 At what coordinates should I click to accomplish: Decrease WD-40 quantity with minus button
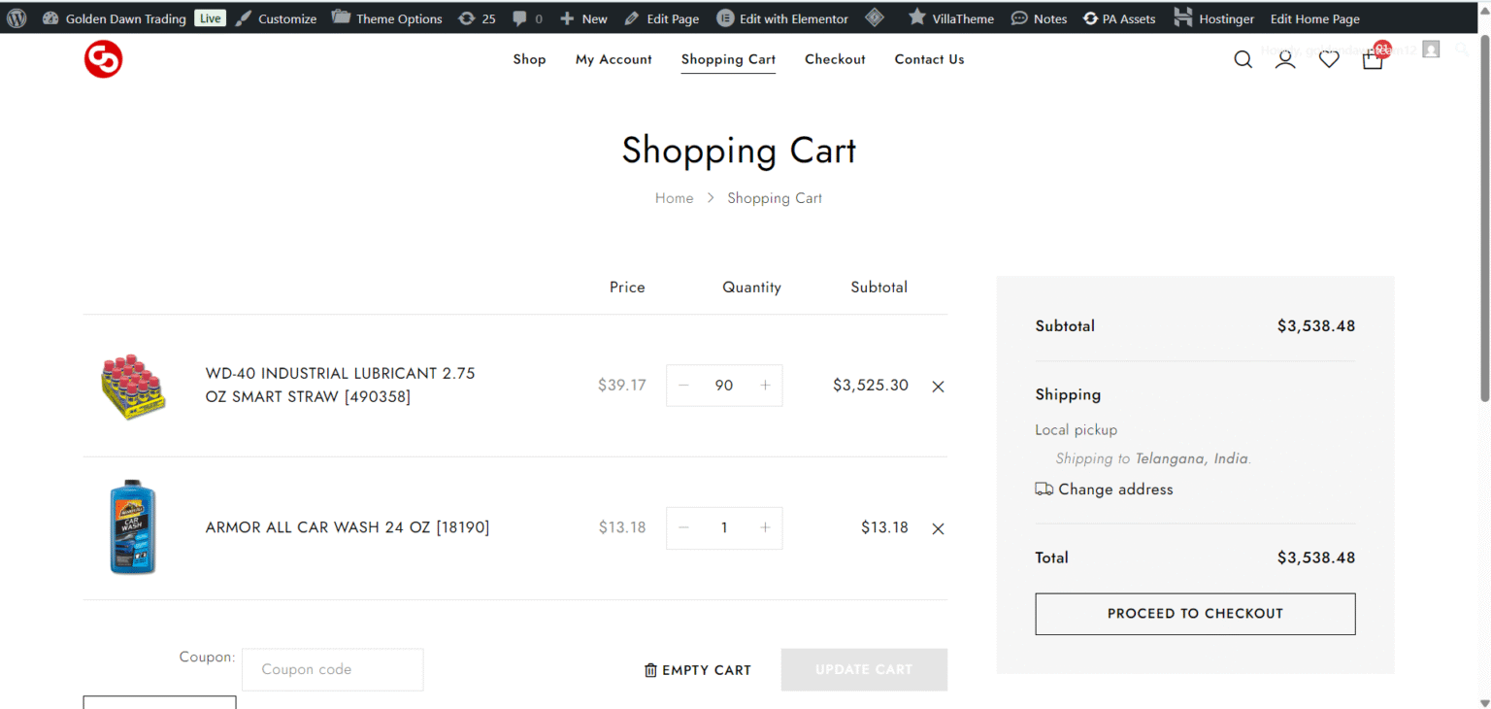(x=683, y=386)
